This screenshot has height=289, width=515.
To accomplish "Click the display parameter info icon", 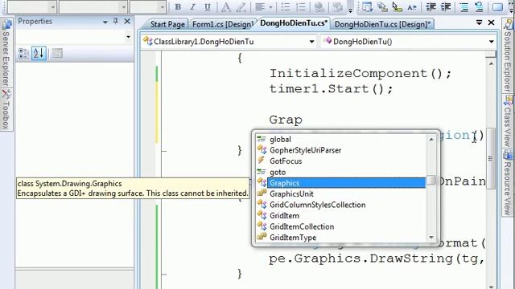I will pos(382,7).
